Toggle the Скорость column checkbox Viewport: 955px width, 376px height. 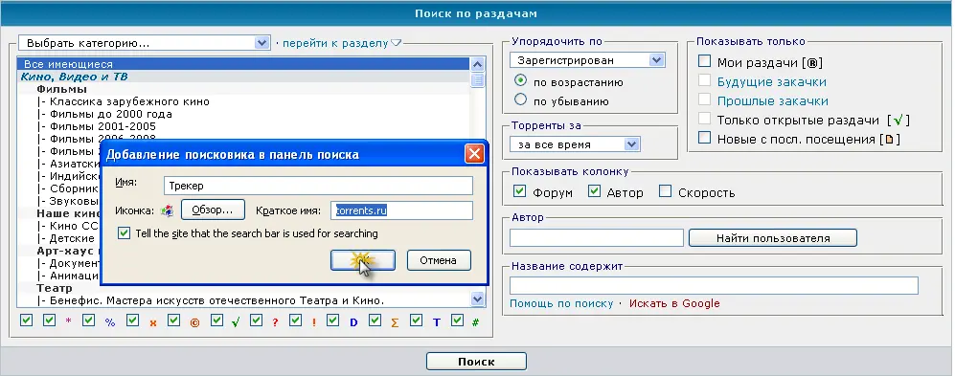click(666, 191)
